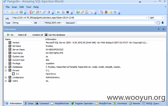Click the yellow folder document toolbar icon
Viewport: 168px width, 106px height.
(12, 12)
